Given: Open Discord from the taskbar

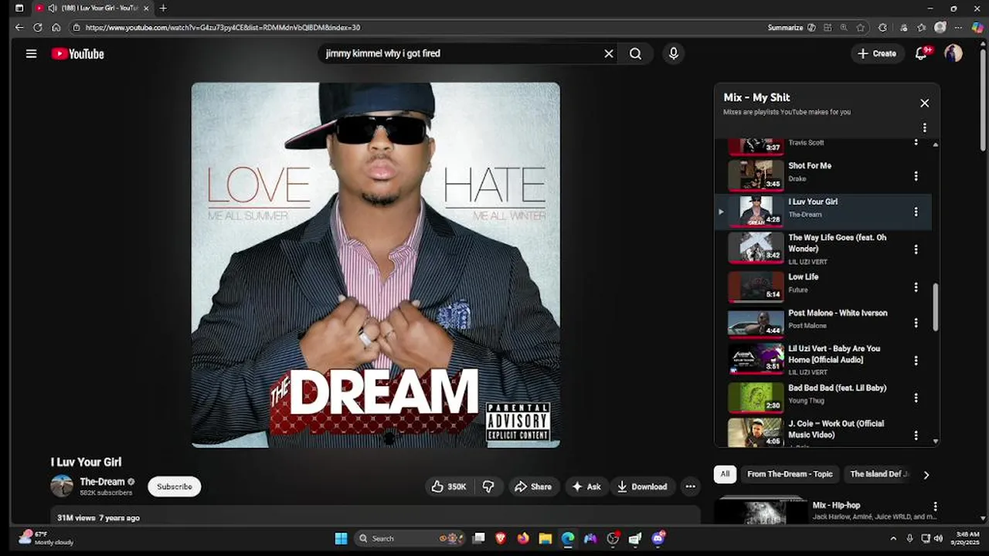Looking at the screenshot, I should pyautogui.click(x=658, y=538).
